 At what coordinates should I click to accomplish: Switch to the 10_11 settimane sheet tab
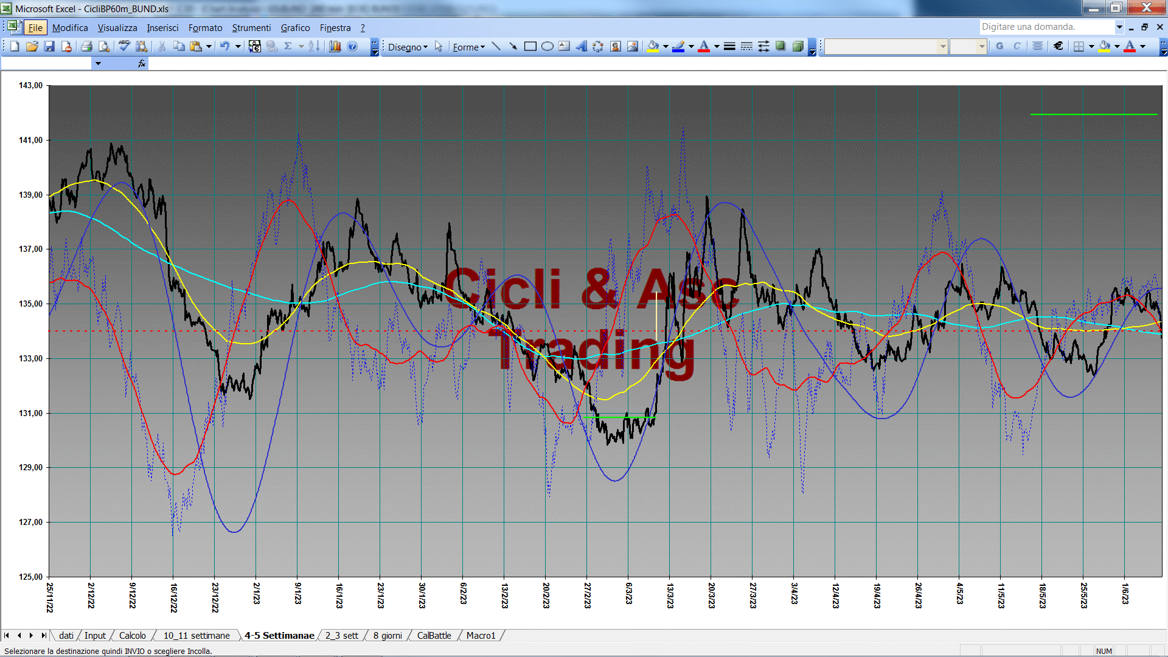196,636
